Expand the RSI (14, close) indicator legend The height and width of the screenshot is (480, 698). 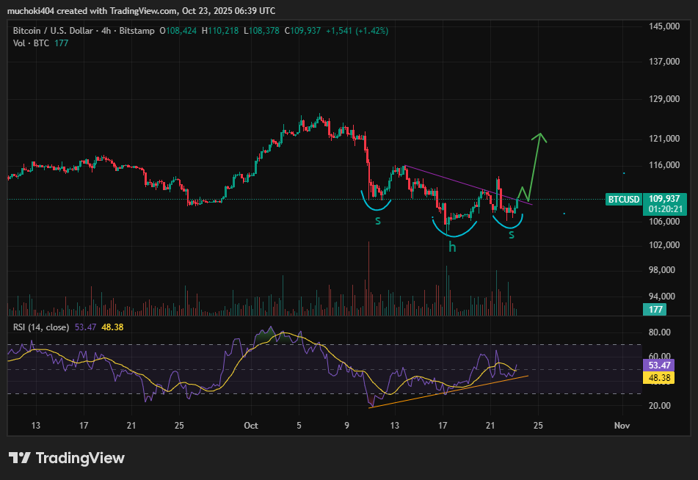pos(41,327)
